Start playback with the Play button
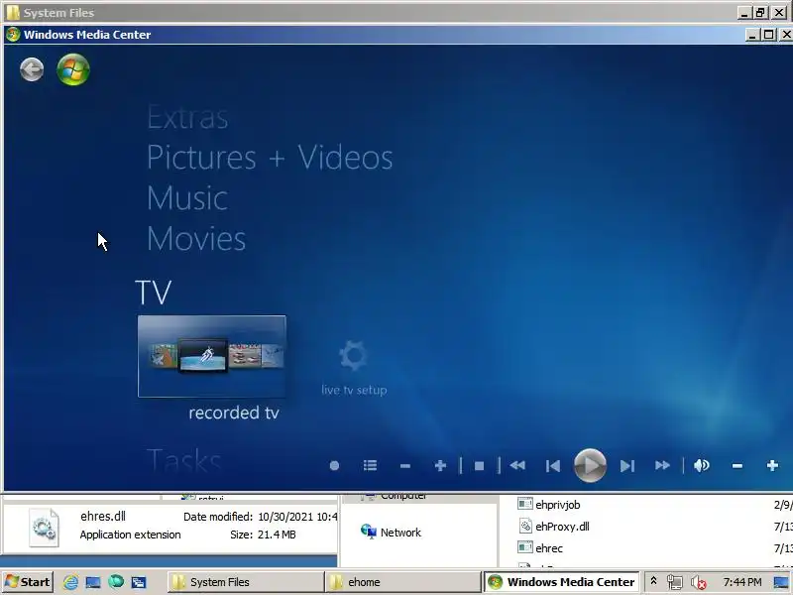This screenshot has height=595, width=793. [590, 465]
